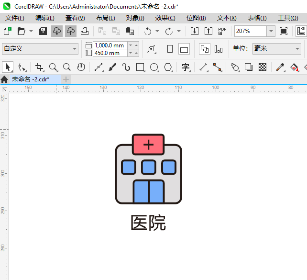Image resolution: width=307 pixels, height=280 pixels.
Task: Click the auto-fit page icon
Action: pyautogui.click(x=151, y=49)
